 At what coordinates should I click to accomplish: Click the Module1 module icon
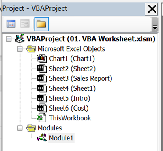[42, 138]
